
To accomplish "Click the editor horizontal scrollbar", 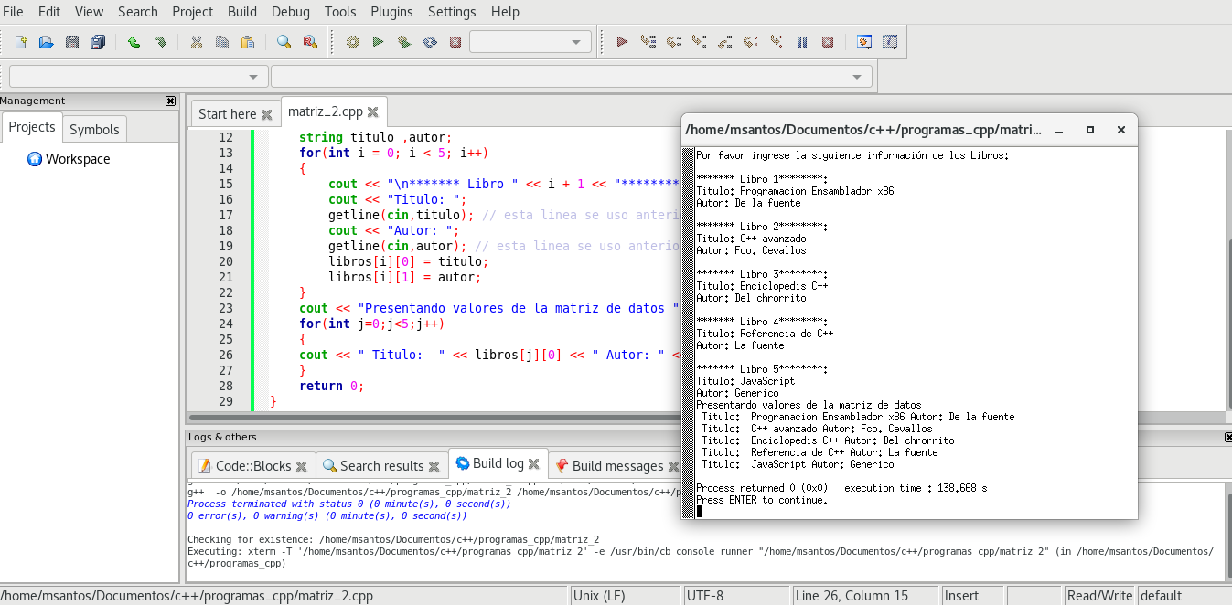I will coord(430,418).
